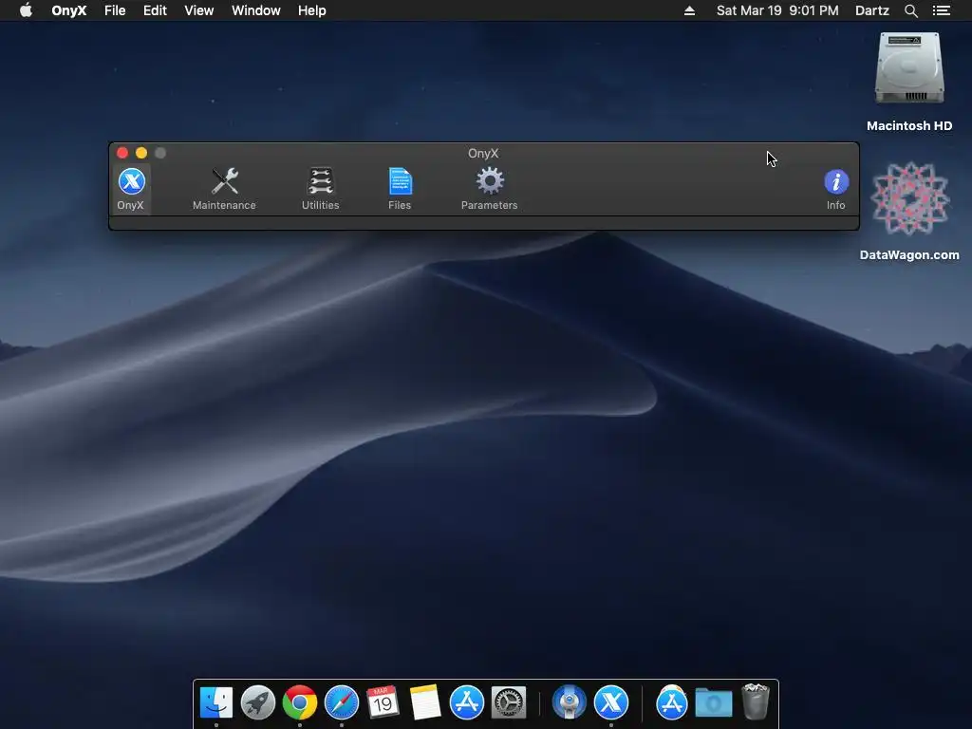Click the date and time in menu bar

pyautogui.click(x=777, y=10)
